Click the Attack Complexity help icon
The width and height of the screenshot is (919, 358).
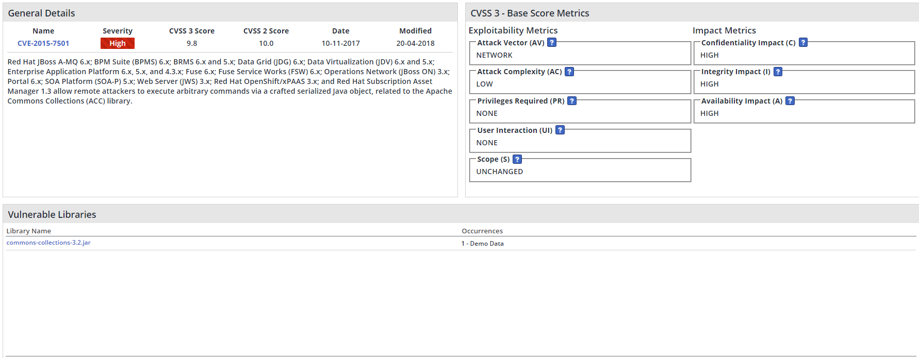tap(569, 72)
